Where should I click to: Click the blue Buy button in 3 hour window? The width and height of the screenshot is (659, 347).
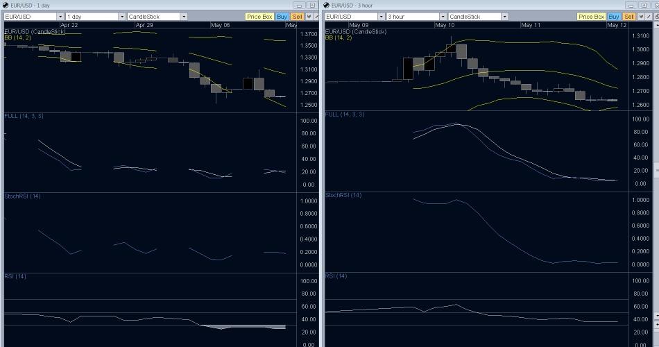pos(614,17)
